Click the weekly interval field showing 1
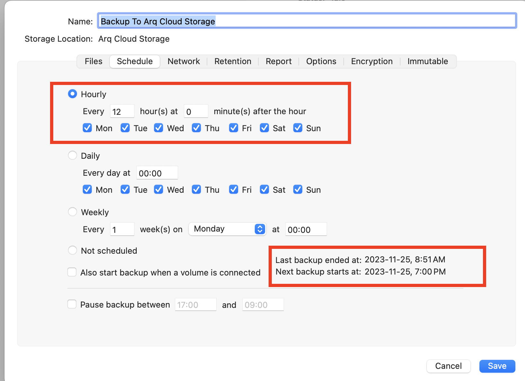This screenshot has width=525, height=381. [x=122, y=229]
